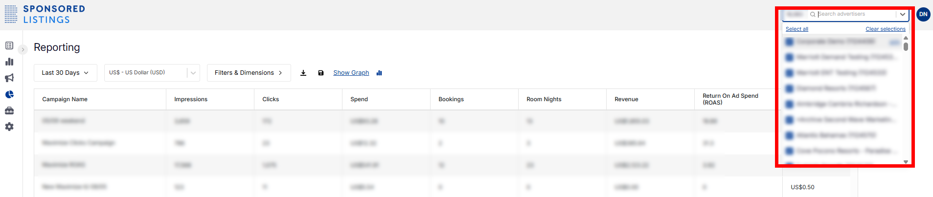Collapse the advertiser search dropdown arrow
Image resolution: width=933 pixels, height=197 pixels.
click(902, 14)
